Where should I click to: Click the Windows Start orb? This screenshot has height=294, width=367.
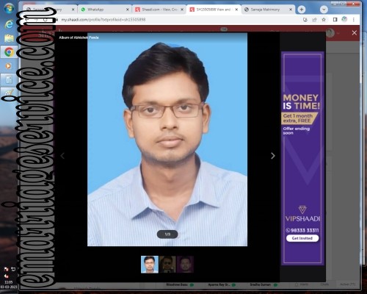click(9, 8)
